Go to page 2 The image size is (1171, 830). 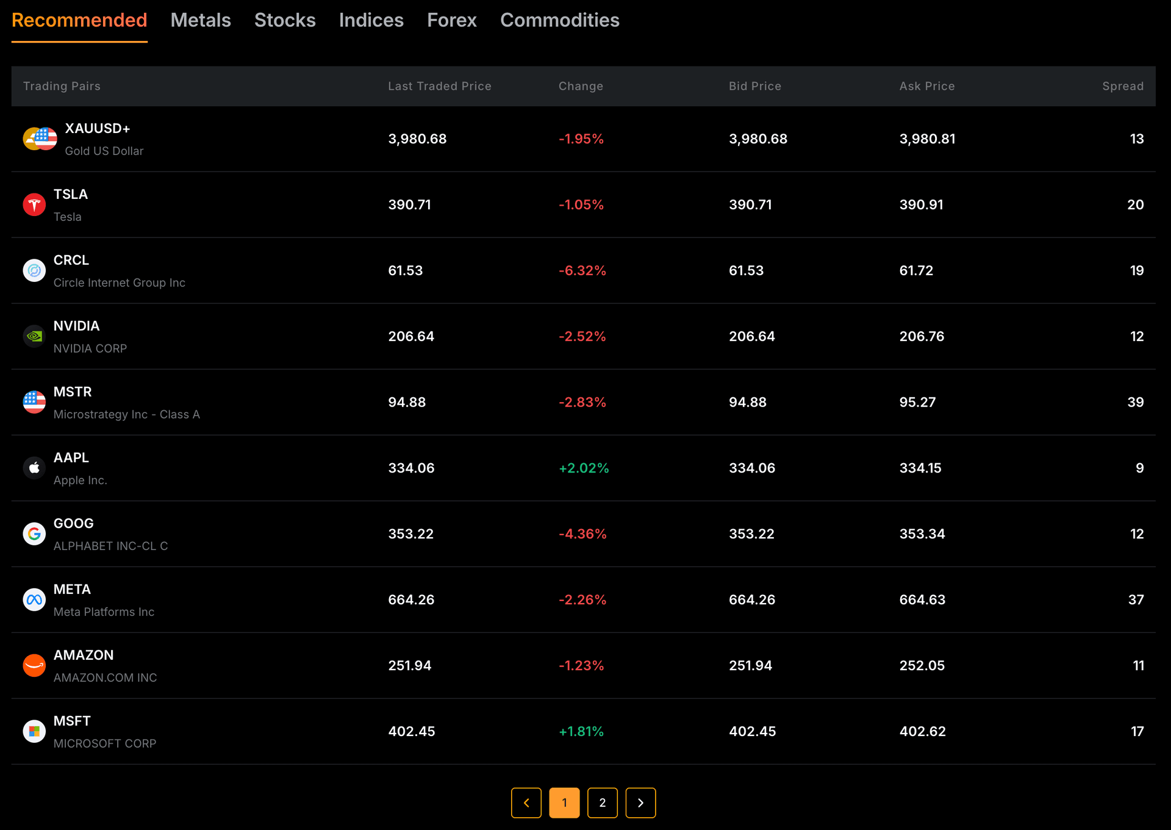coord(603,803)
